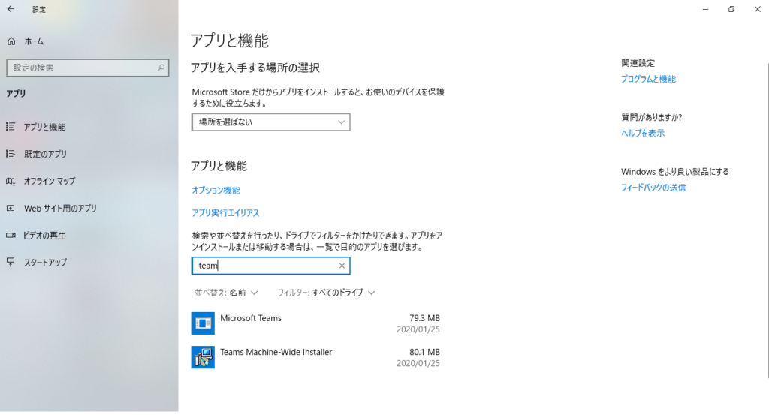Open the フィルター: すべてのドライブ dropdown
This screenshot has height=415, width=769.
point(326,293)
